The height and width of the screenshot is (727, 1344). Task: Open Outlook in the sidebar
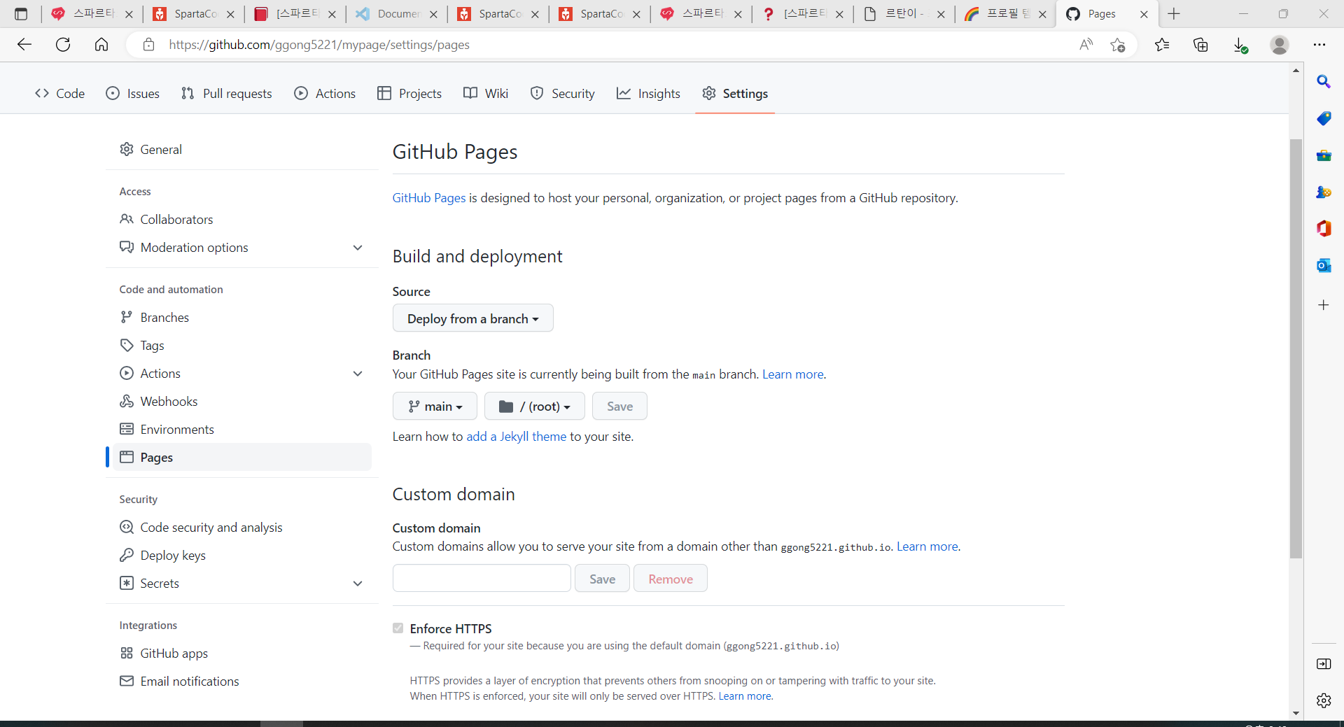pos(1324,265)
